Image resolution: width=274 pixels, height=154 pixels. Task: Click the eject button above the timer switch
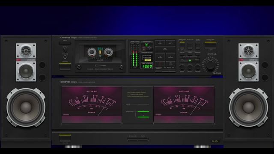(x=65, y=43)
